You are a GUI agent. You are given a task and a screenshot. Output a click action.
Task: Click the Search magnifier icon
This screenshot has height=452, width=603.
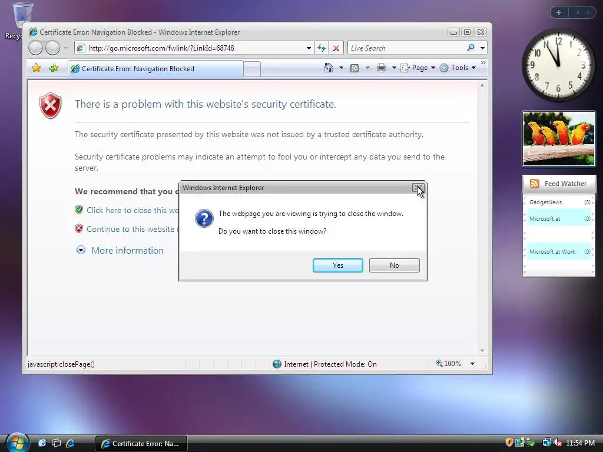pos(471,48)
